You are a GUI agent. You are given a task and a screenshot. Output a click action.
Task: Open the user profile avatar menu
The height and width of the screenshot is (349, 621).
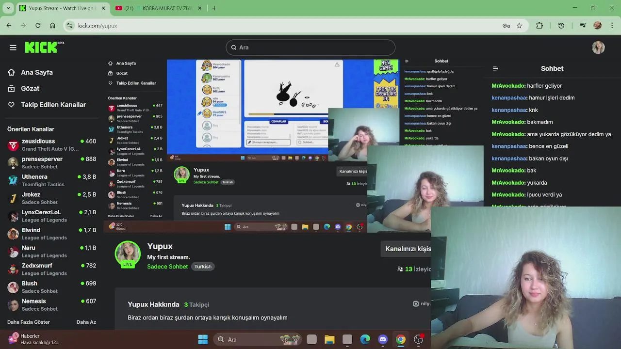coord(598,48)
